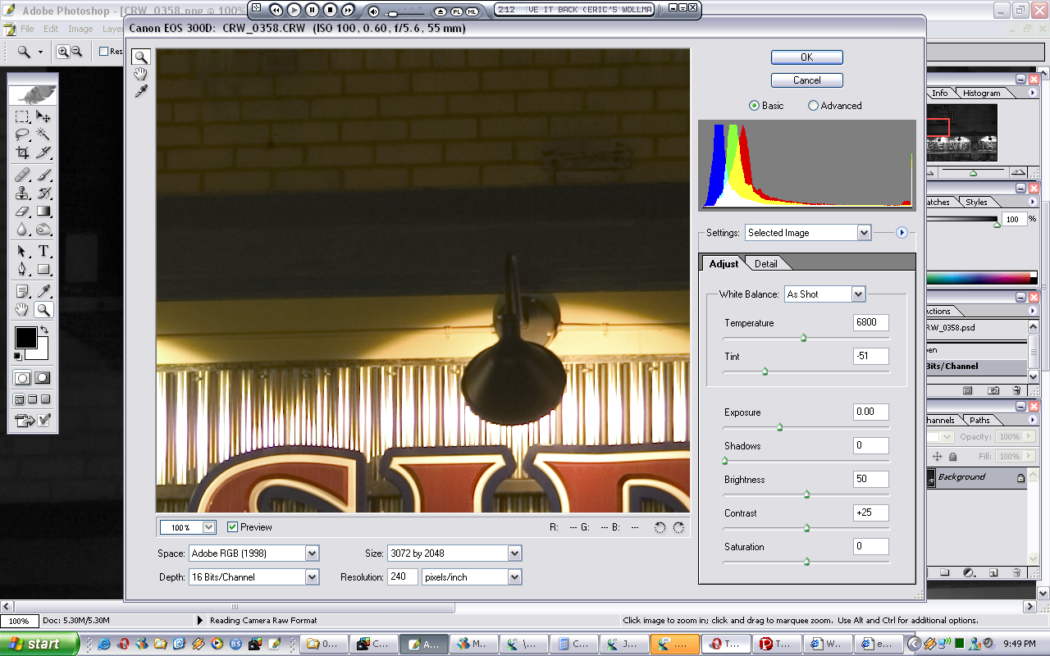Select the Type tool
The width and height of the screenshot is (1050, 656).
[x=43, y=251]
